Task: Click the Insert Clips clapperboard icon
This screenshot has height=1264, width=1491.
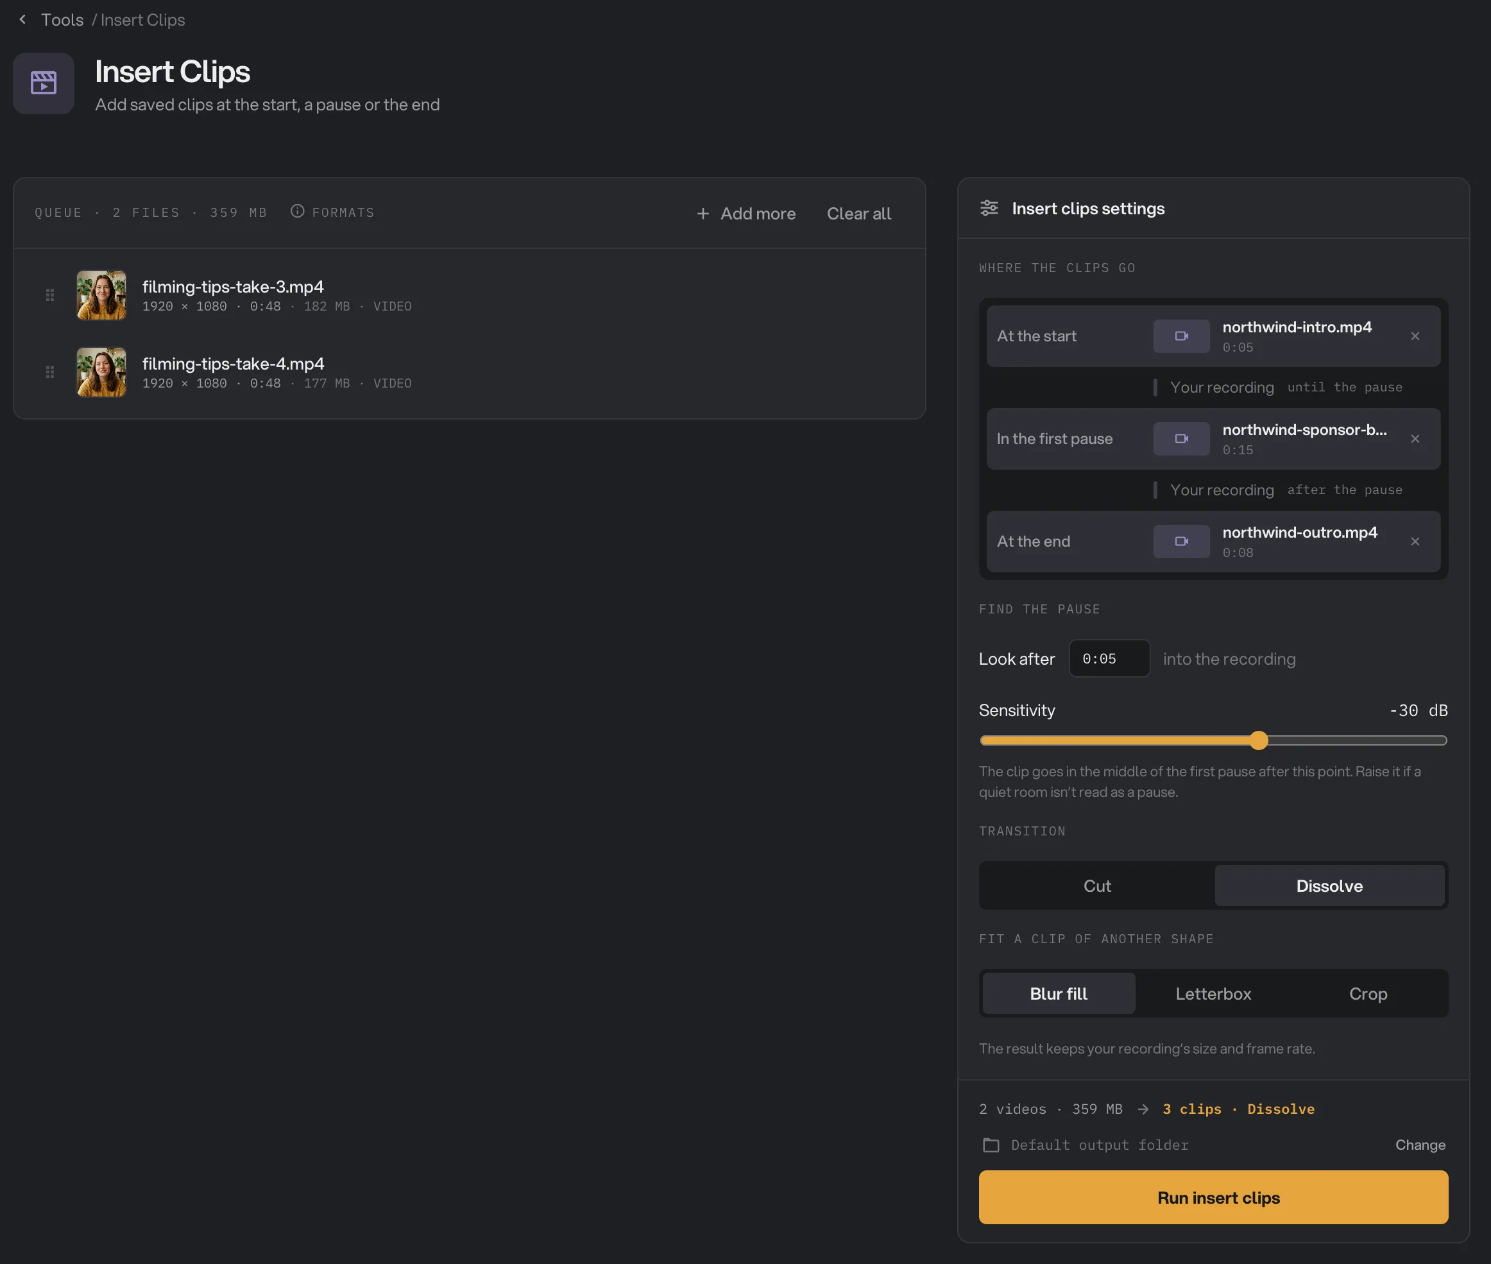Action: tap(44, 83)
